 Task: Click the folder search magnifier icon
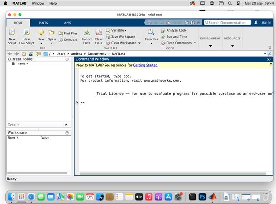pos(270,53)
